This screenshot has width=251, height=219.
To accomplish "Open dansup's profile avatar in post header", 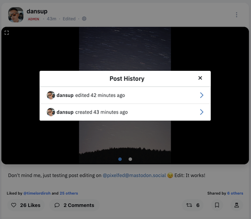I will [x=16, y=15].
